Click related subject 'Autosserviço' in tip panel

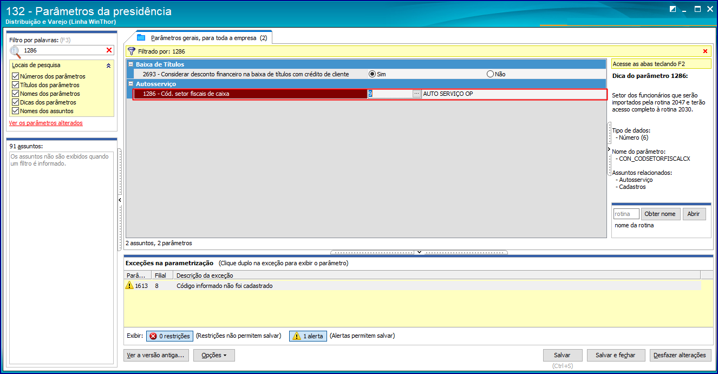[636, 180]
